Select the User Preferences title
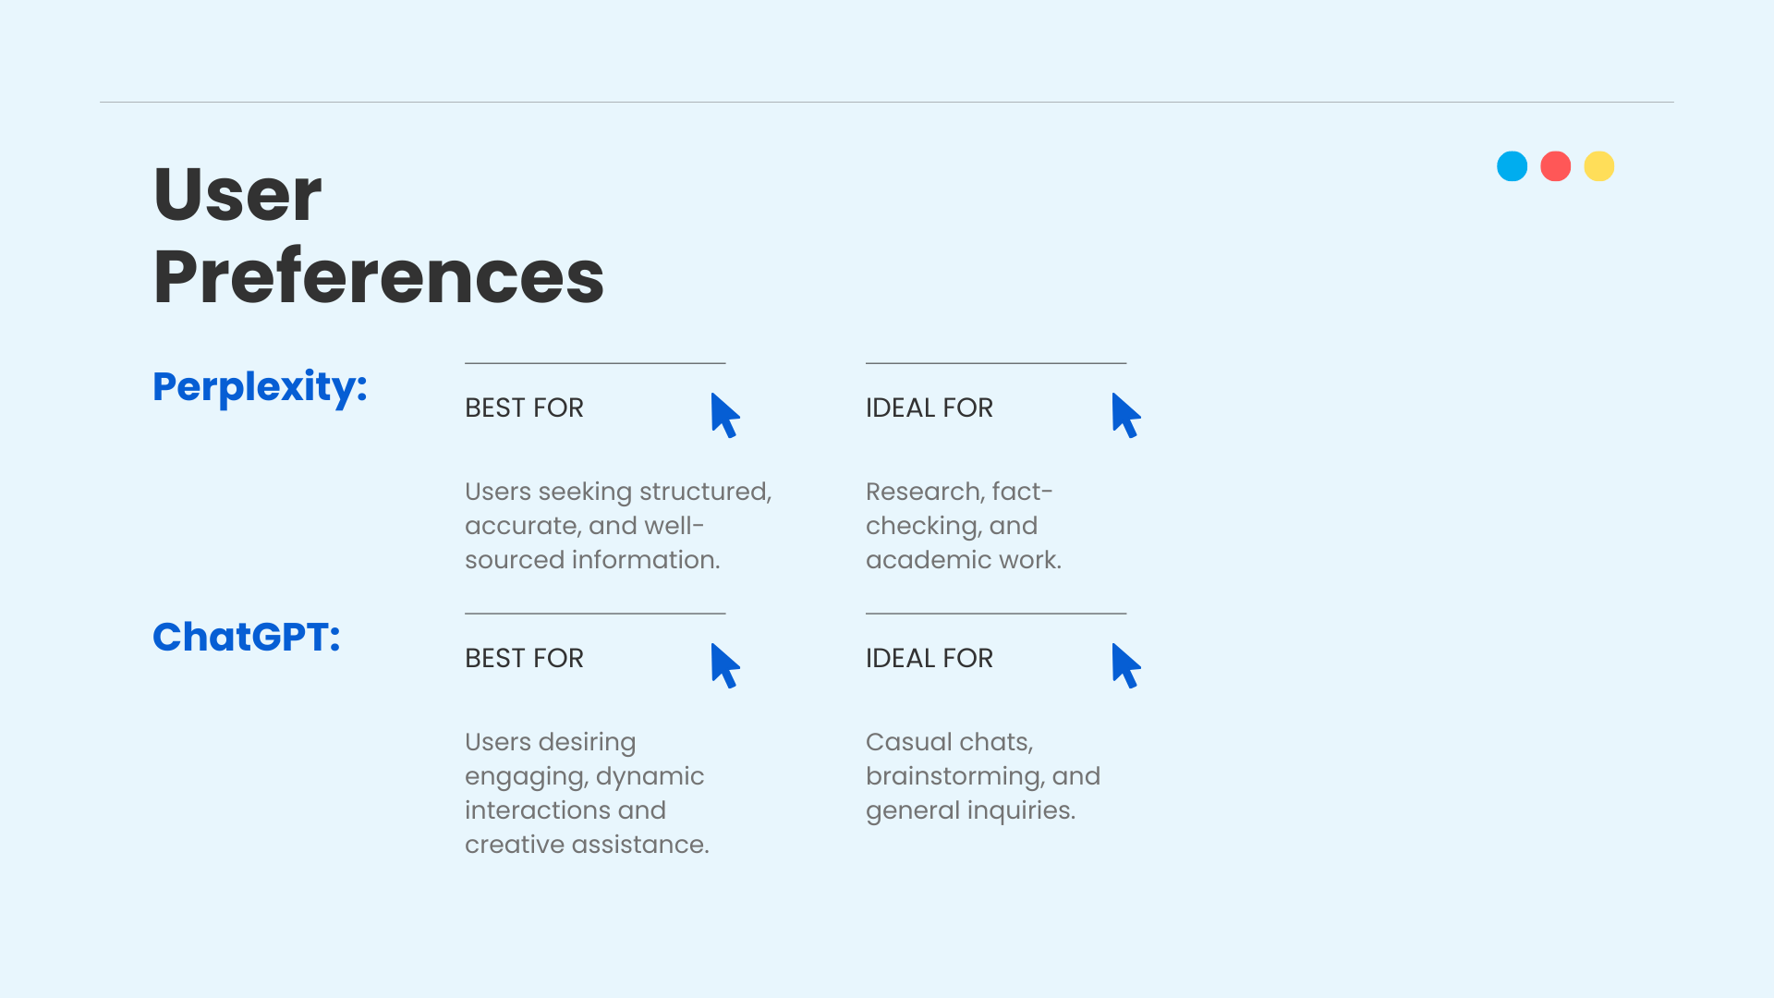Image resolution: width=1774 pixels, height=998 pixels. pos(379,235)
